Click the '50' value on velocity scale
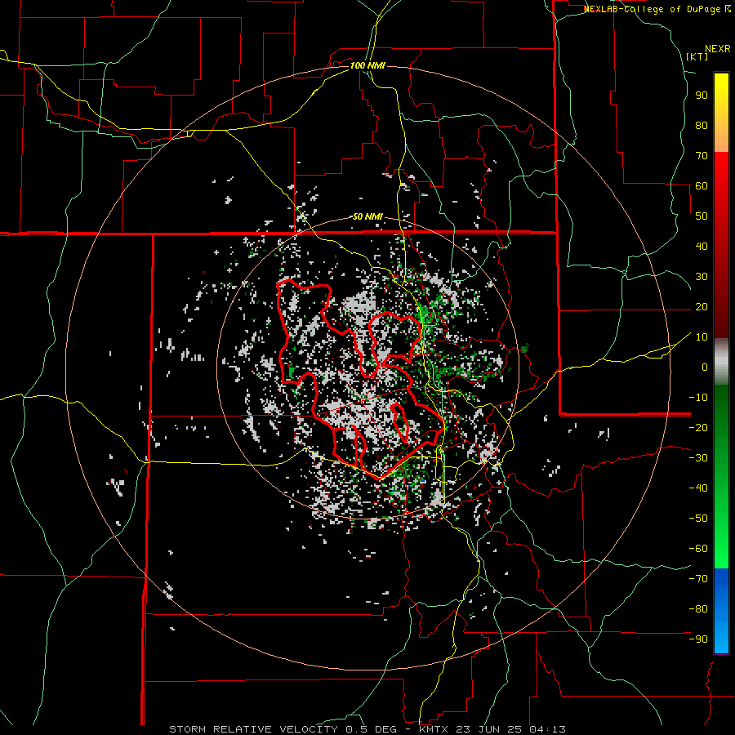Viewport: 735px width, 735px height. coord(702,216)
